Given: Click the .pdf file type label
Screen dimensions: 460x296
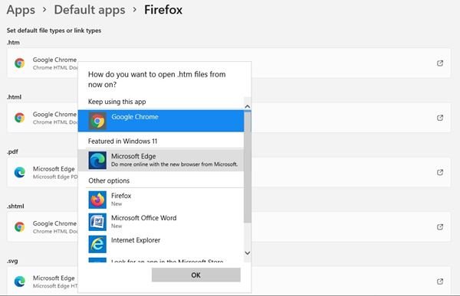Looking at the screenshot, I should [12, 151].
